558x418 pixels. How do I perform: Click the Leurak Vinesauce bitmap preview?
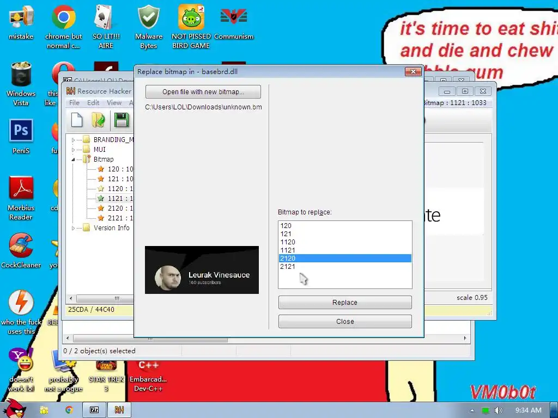click(x=202, y=270)
